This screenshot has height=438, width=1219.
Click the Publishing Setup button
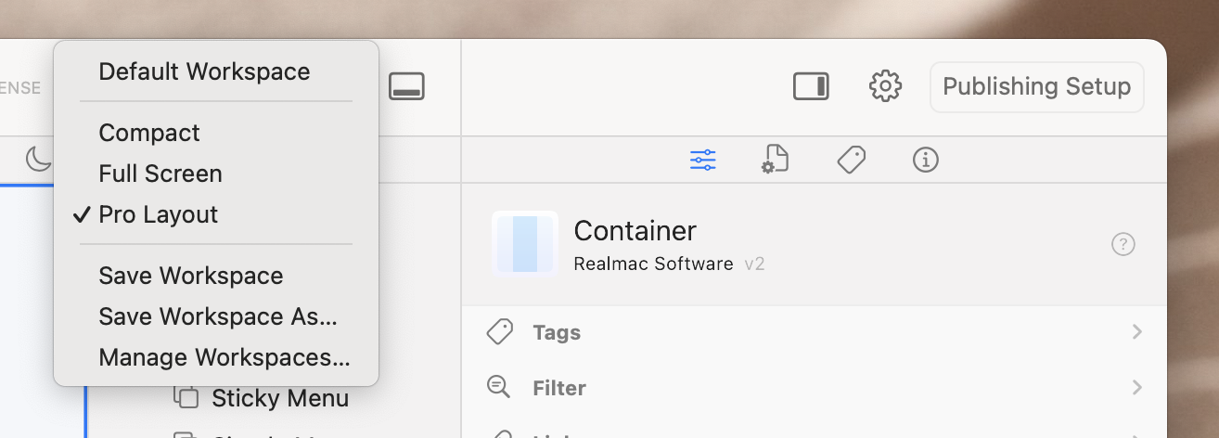1036,86
